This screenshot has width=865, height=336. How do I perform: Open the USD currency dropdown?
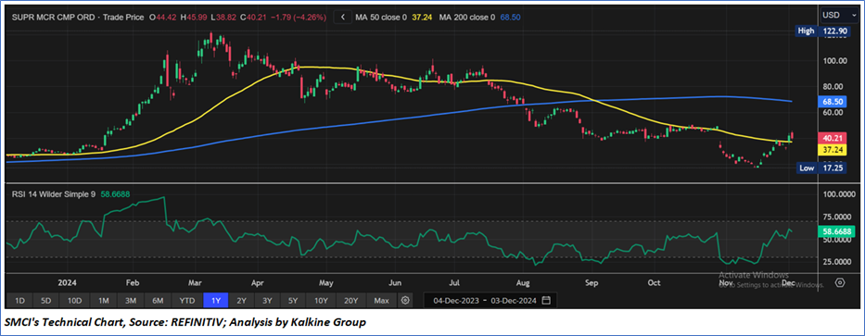pyautogui.click(x=838, y=15)
